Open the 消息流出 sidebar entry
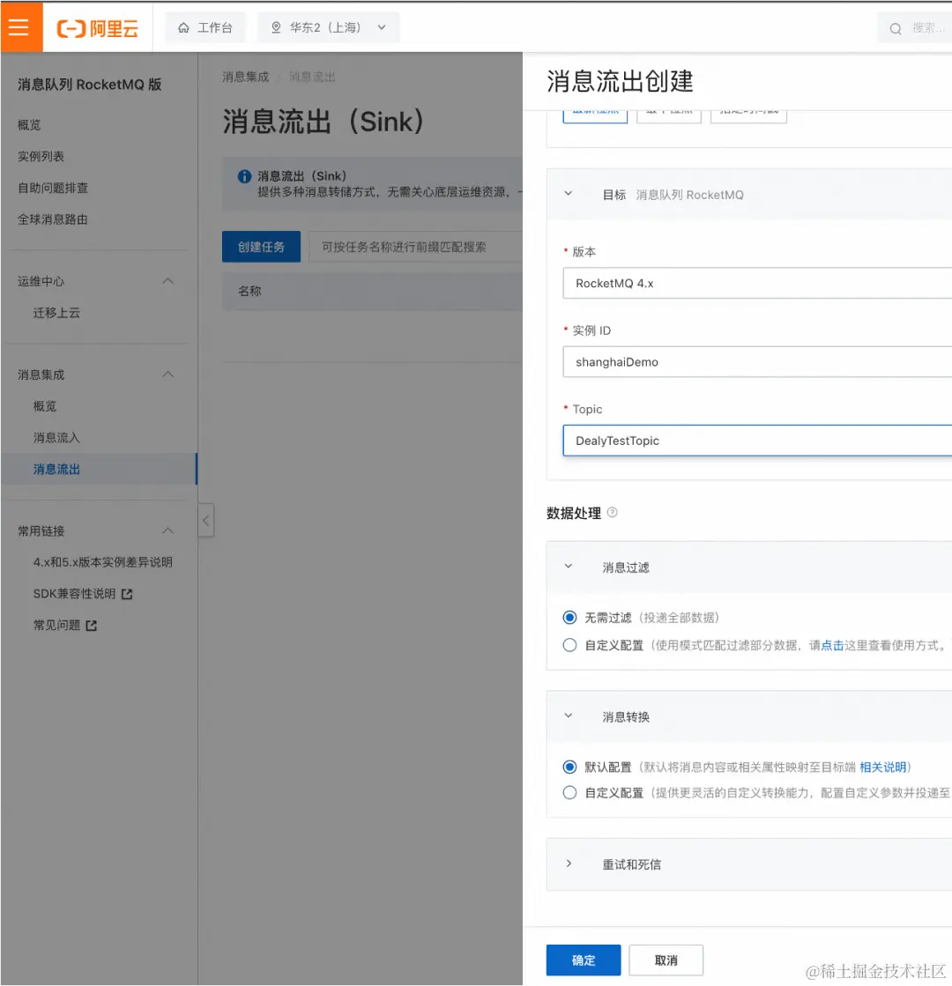The width and height of the screenshot is (952, 986). coord(56,469)
